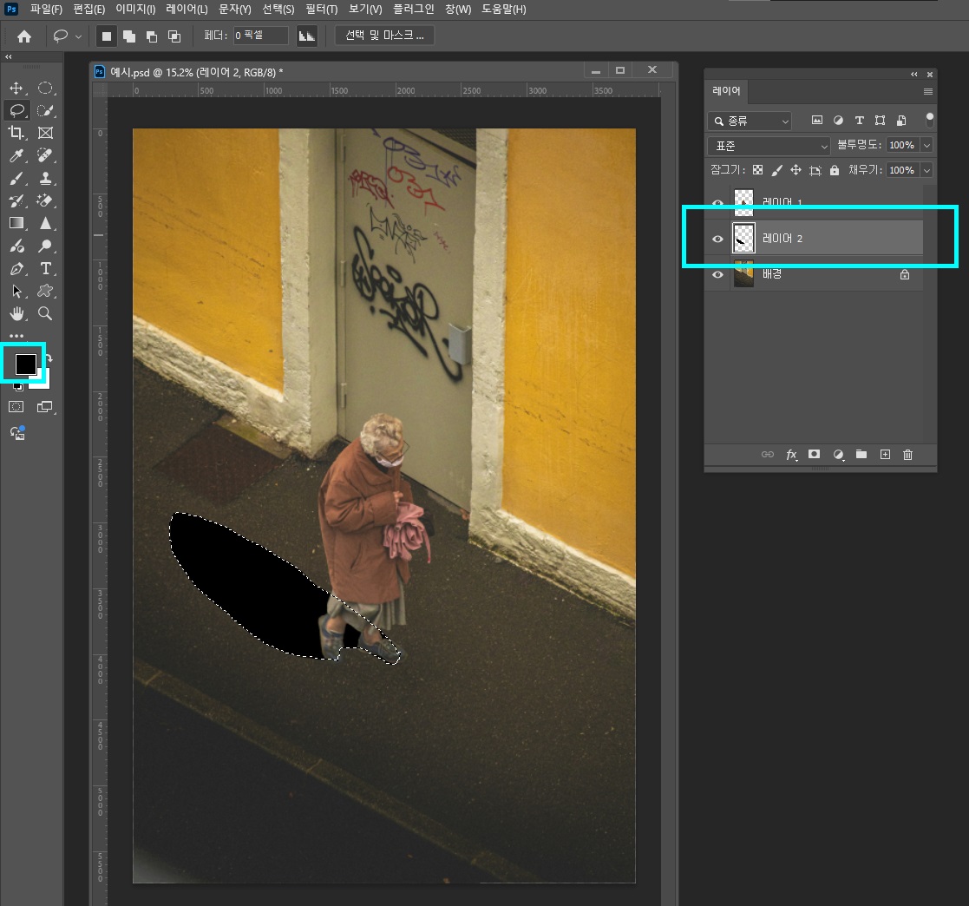Image resolution: width=969 pixels, height=906 pixels.
Task: Create a new group folder icon
Action: click(861, 454)
